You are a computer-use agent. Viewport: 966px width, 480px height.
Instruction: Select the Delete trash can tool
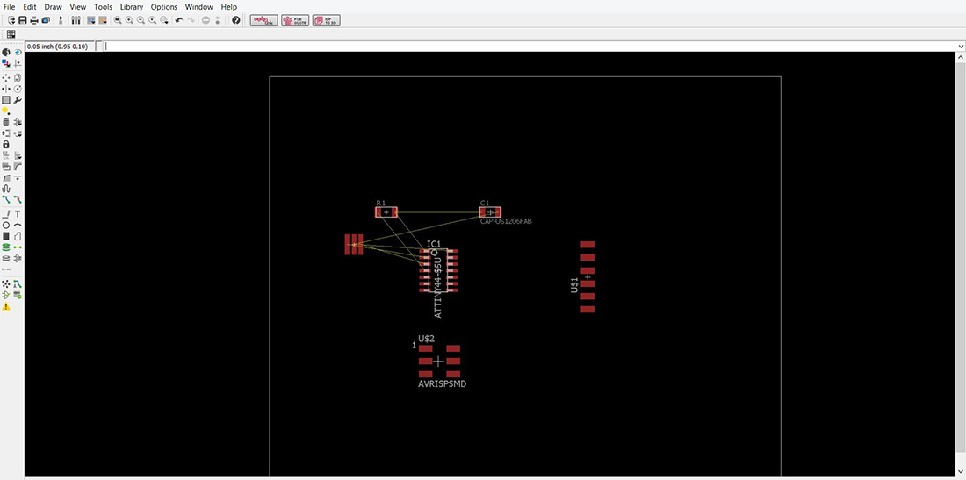pyautogui.click(x=6, y=122)
